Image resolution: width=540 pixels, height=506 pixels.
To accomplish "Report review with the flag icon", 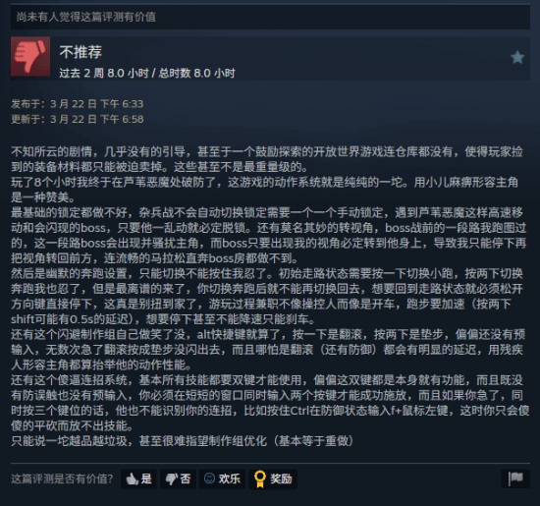I will [515, 478].
